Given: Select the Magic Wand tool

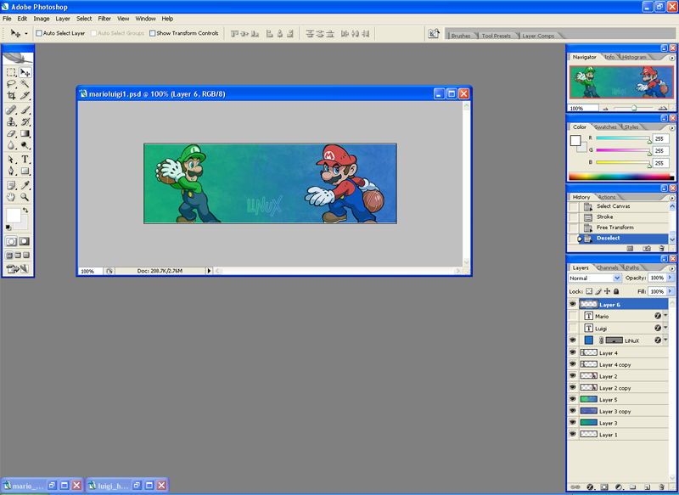Looking at the screenshot, I should 25,84.
